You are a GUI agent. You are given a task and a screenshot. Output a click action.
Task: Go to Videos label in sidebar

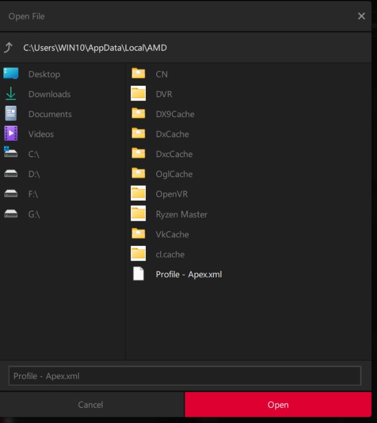pos(41,134)
